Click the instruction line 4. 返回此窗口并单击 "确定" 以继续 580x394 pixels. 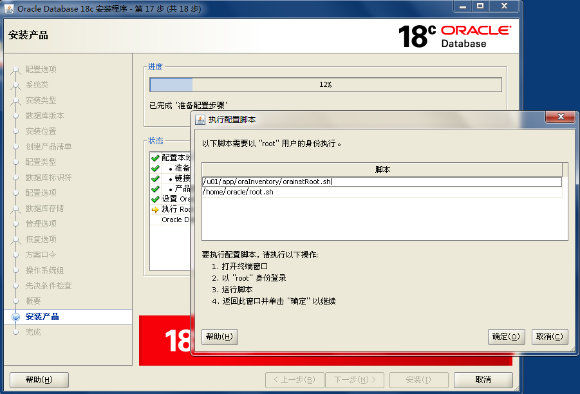click(274, 301)
